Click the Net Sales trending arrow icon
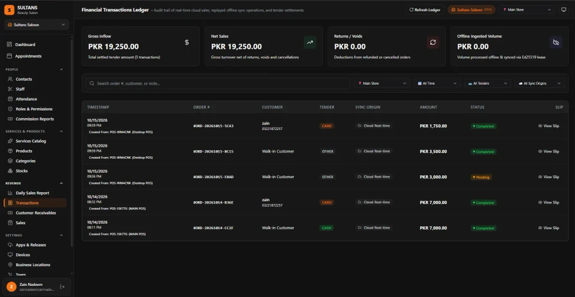 point(310,43)
